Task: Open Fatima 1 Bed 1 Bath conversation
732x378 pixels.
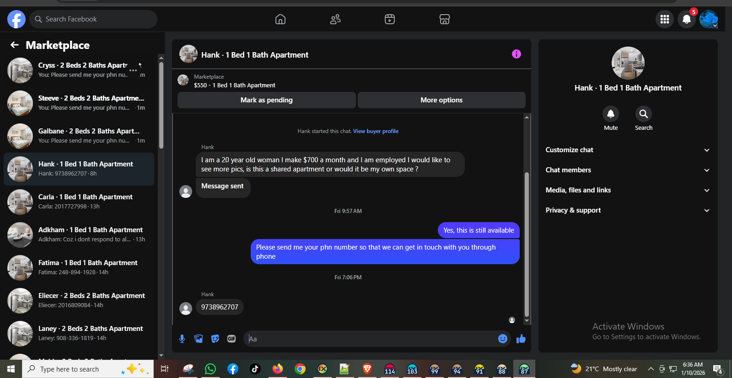Action: (79, 268)
